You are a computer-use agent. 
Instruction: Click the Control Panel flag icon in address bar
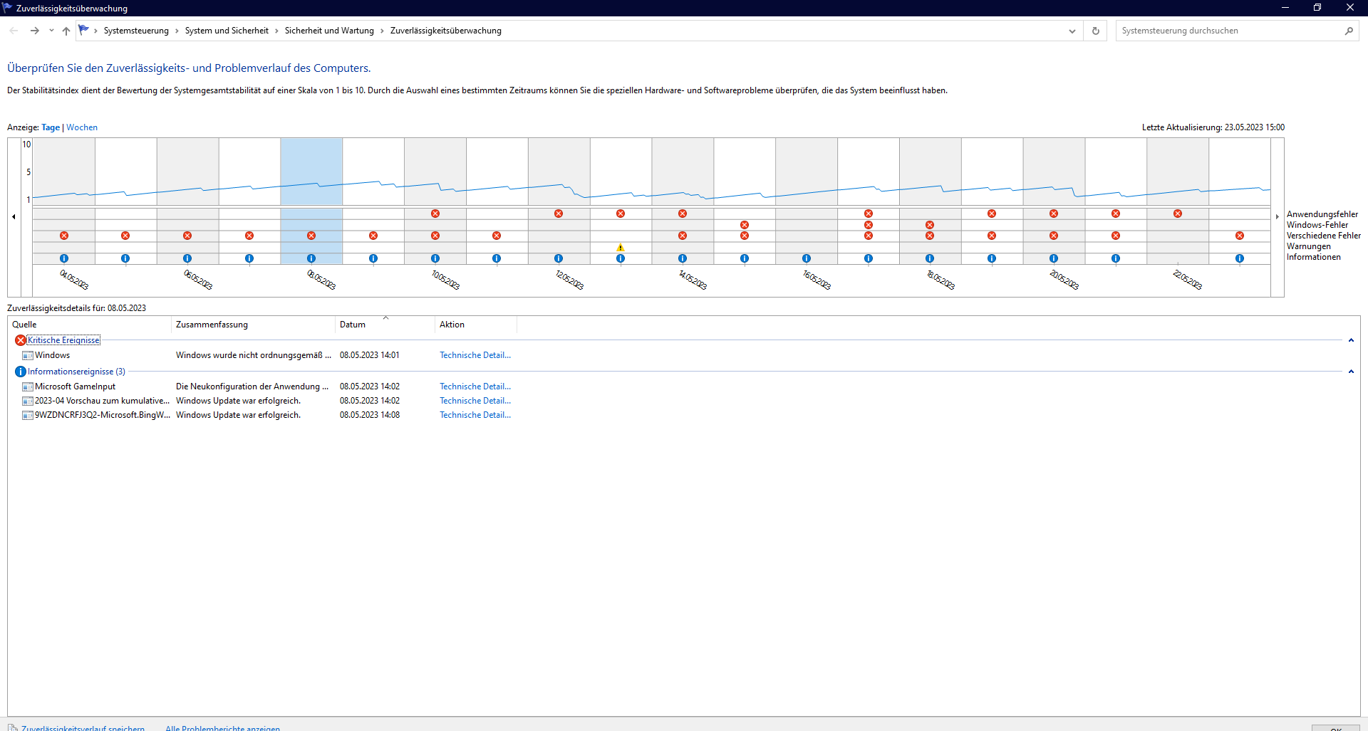point(84,30)
